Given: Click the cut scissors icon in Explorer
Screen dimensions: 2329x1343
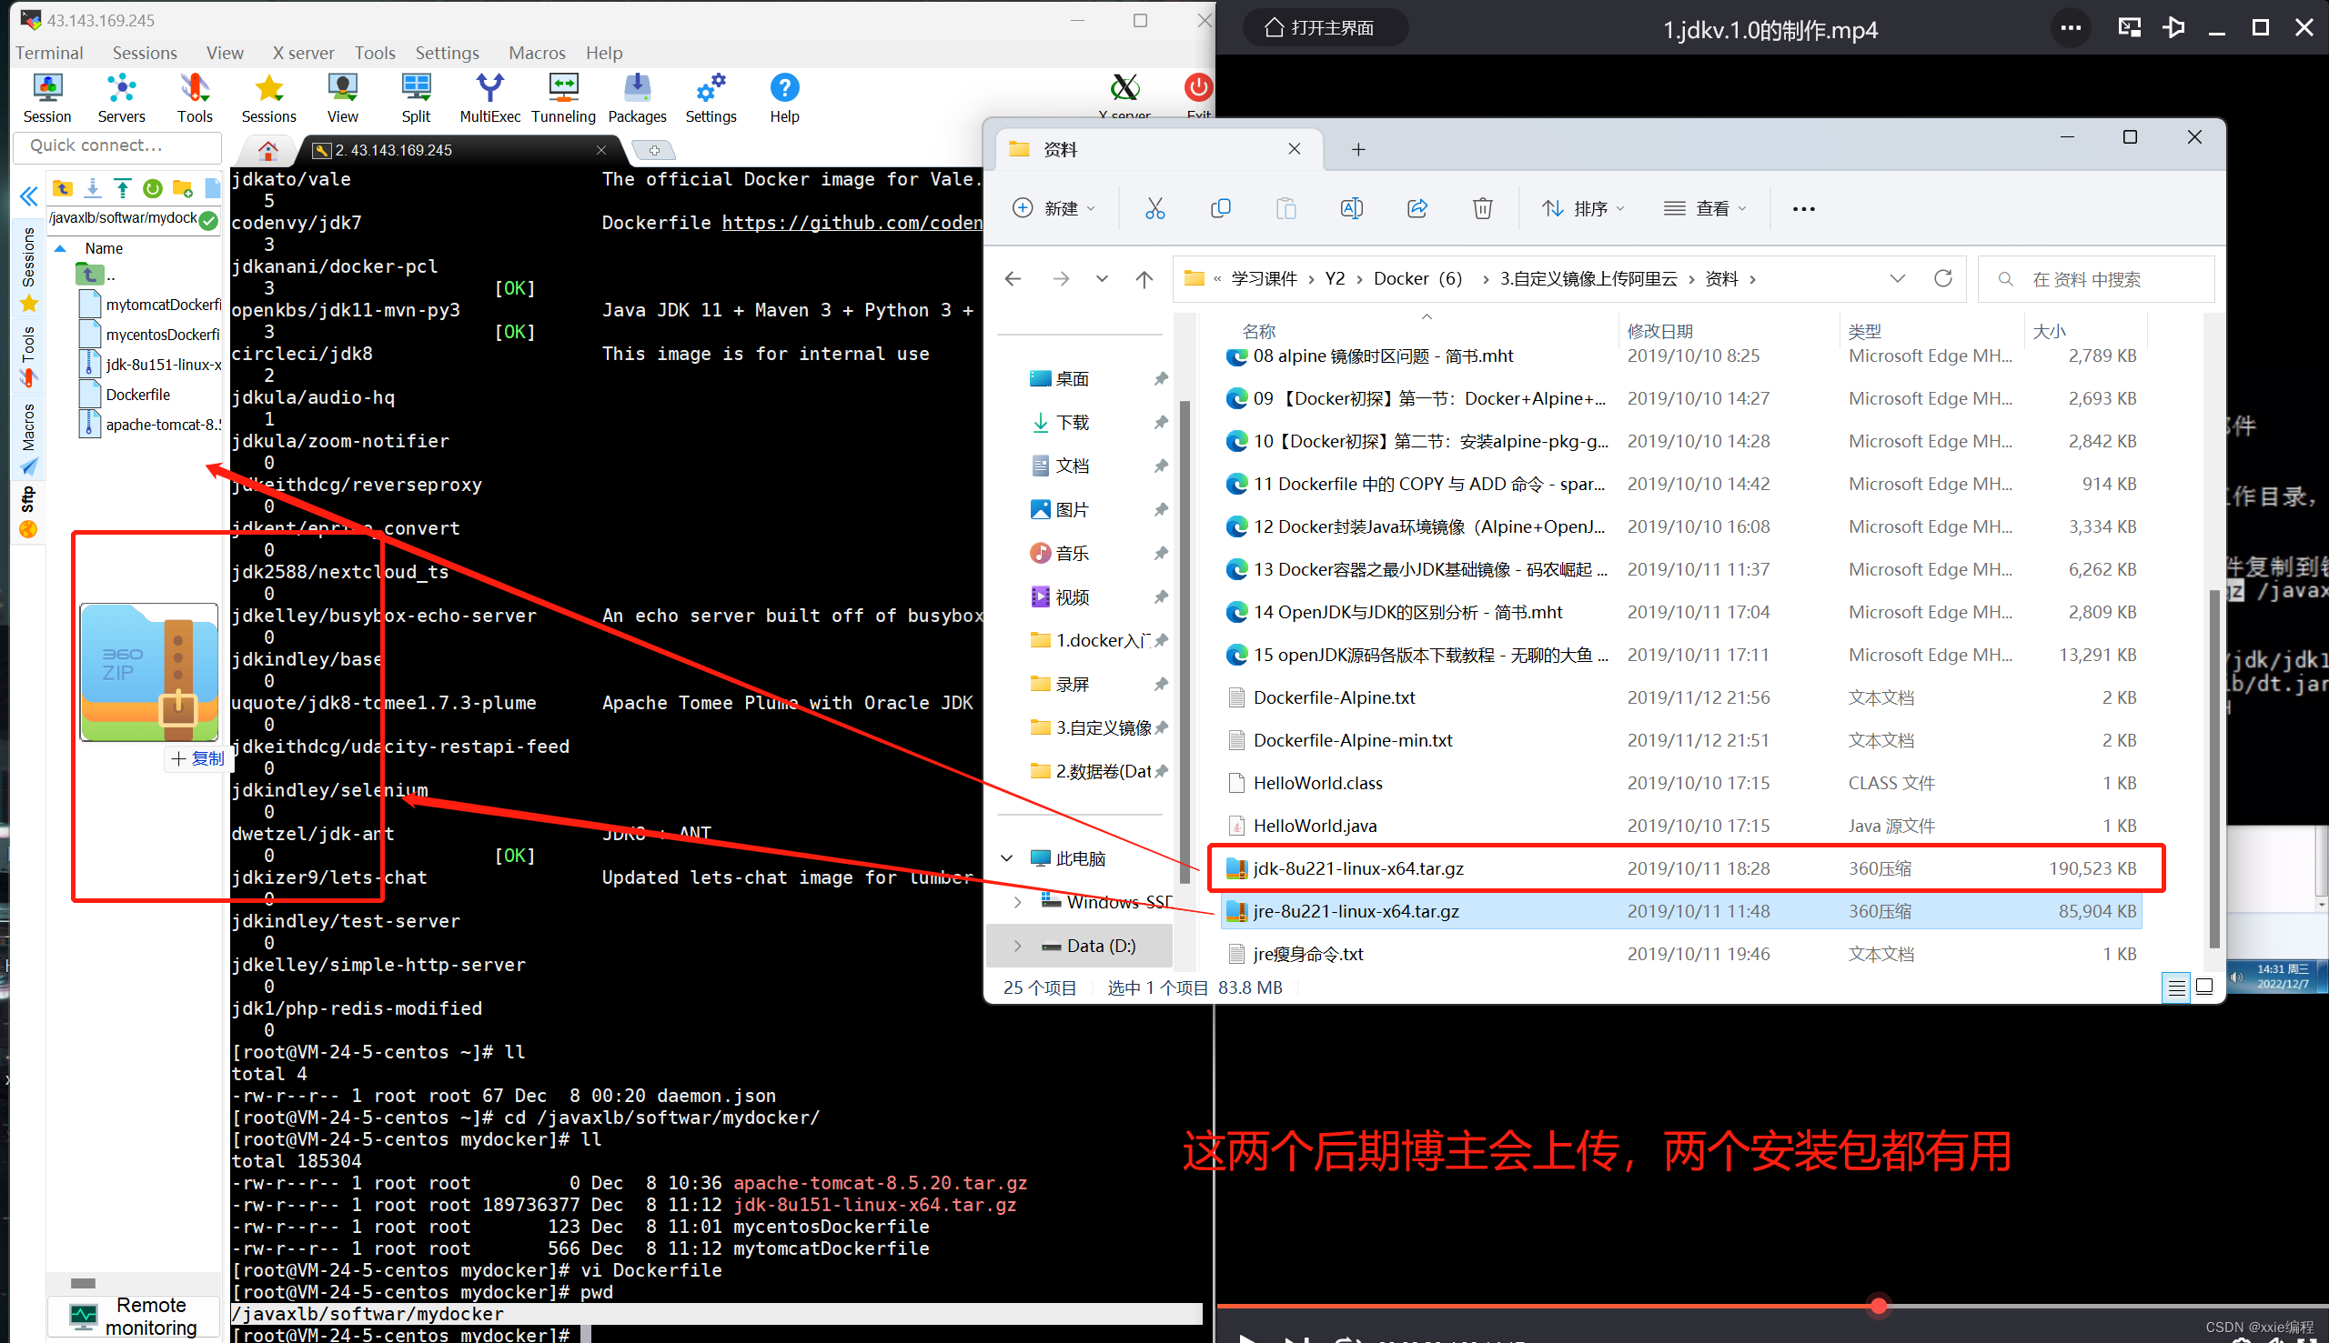Looking at the screenshot, I should point(1154,208).
